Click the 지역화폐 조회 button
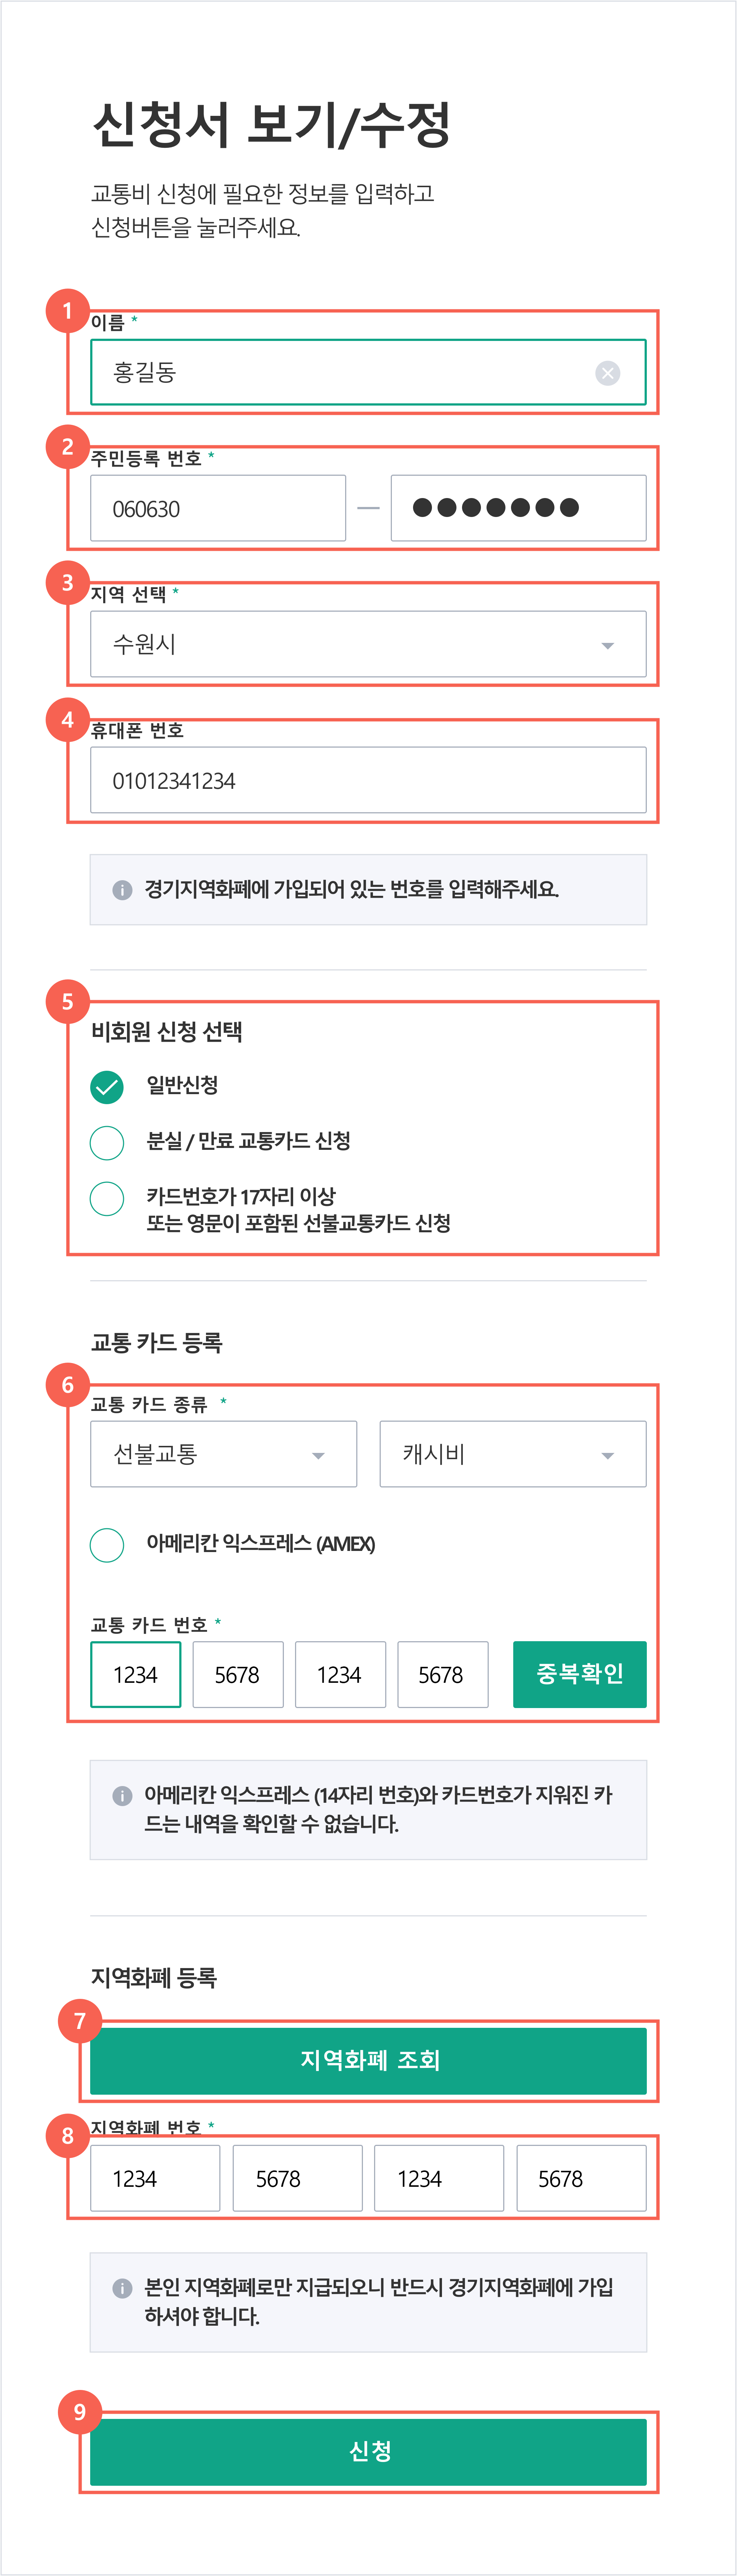Screen dimensions: 737x2576 coord(368,2060)
